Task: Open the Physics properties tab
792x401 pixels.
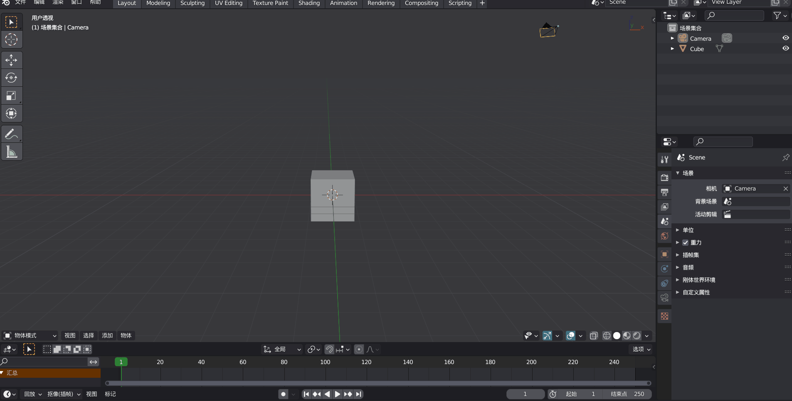Action: pyautogui.click(x=664, y=269)
